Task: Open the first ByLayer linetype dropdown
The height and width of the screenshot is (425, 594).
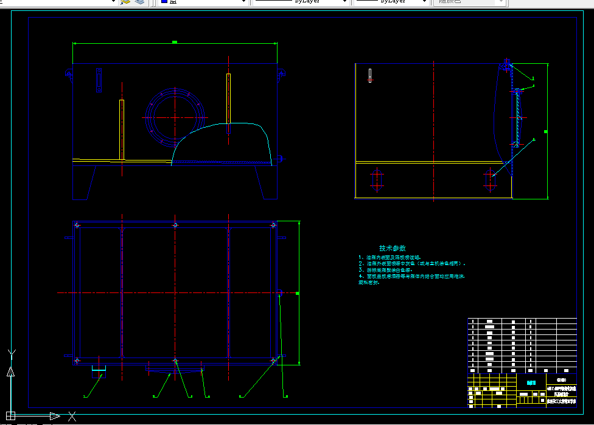Action: [x=344, y=2]
